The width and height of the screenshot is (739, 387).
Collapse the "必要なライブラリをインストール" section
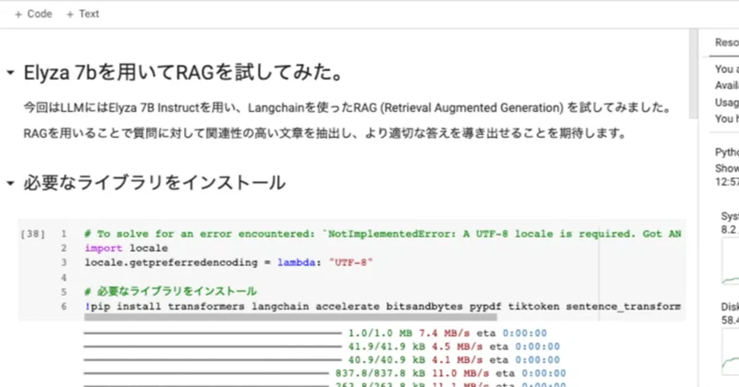(x=9, y=182)
